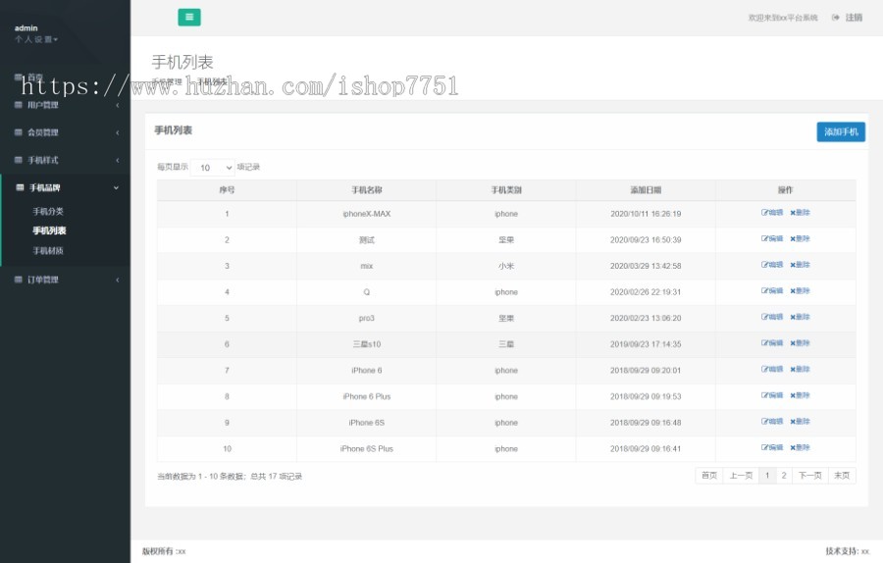Open the 订单管理 menu label

(43, 280)
